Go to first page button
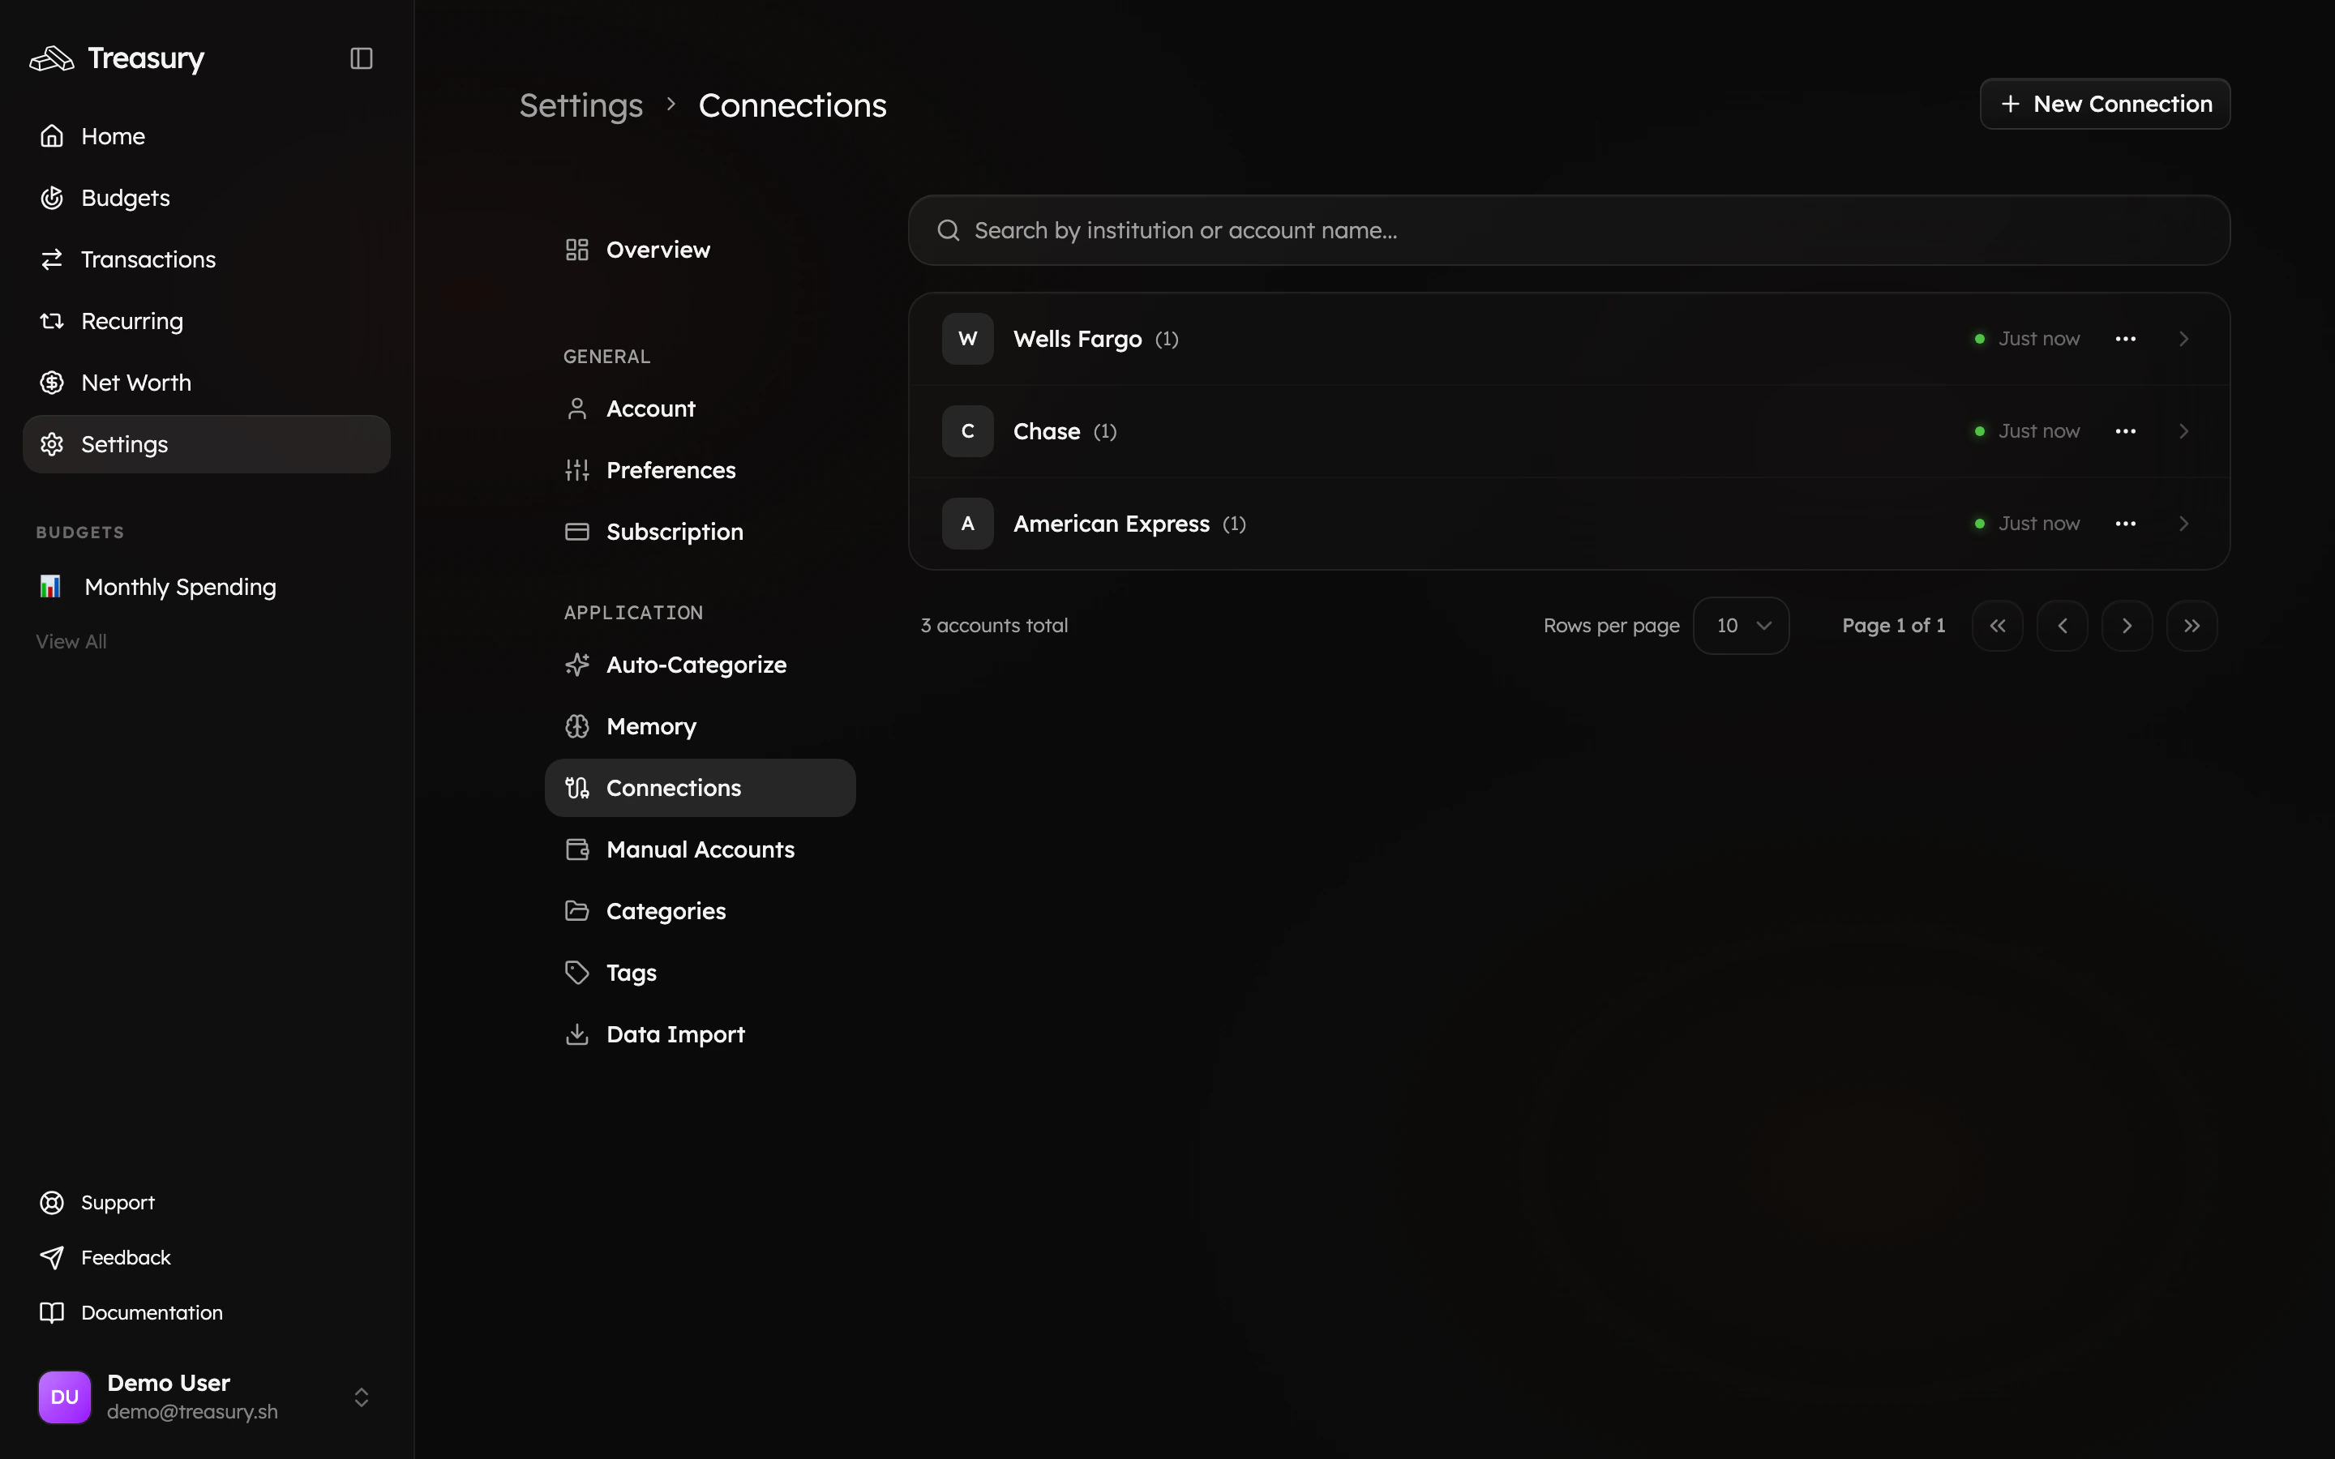Image resolution: width=2335 pixels, height=1459 pixels. (x=1997, y=625)
